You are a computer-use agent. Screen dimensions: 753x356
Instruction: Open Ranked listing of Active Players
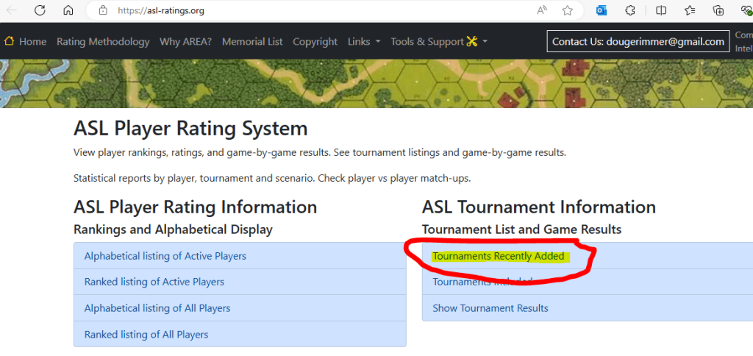coord(154,282)
